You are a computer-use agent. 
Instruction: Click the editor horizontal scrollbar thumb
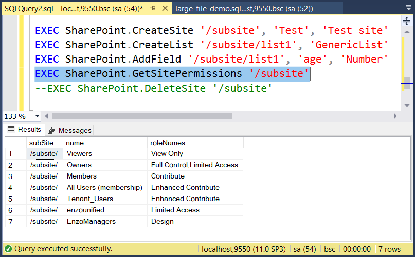pos(142,116)
